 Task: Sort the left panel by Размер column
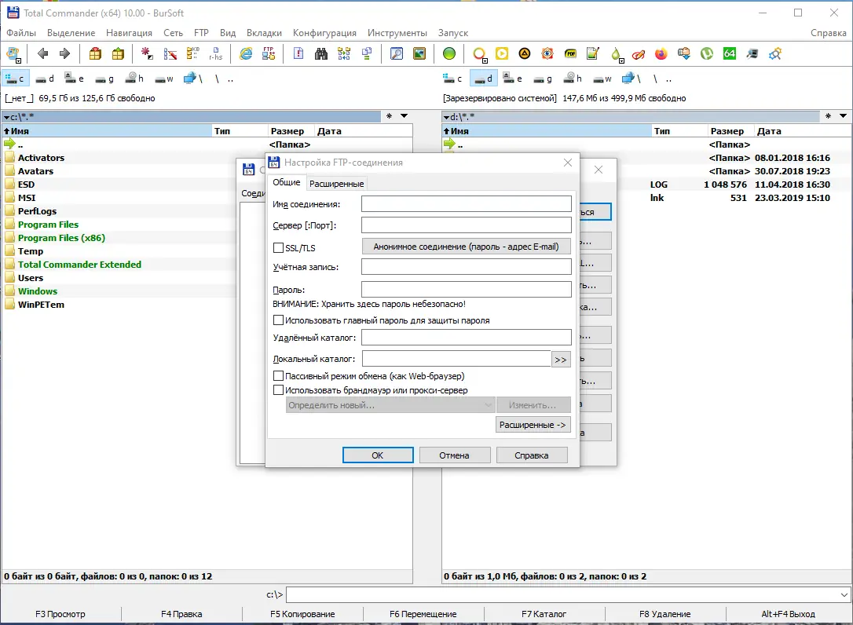point(291,131)
